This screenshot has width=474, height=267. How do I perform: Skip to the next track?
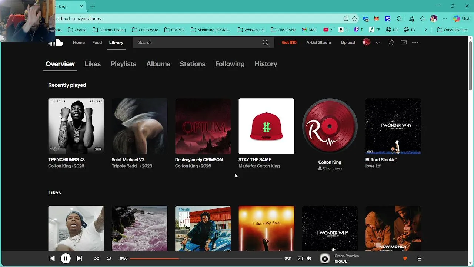(79, 258)
